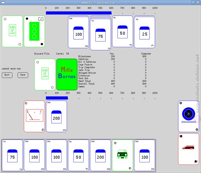Pick the hand's 100 card next to the 75
Viewport: 201px width, 173px height.
click(x=34, y=155)
